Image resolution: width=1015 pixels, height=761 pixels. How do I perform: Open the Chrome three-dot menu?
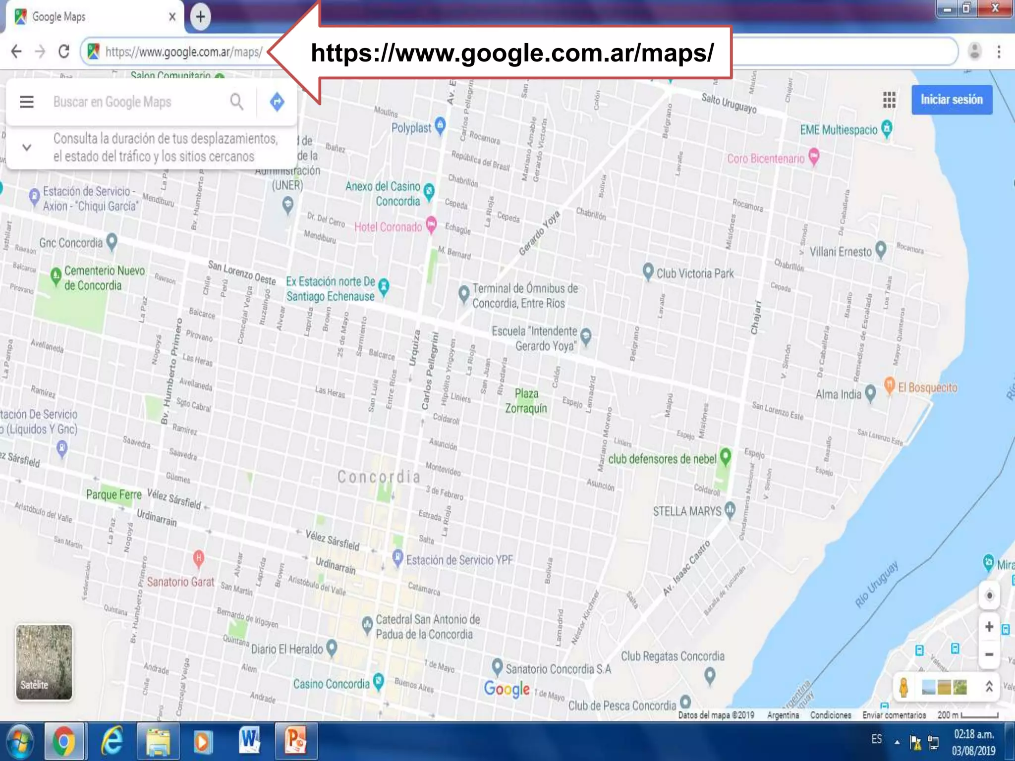coord(999,52)
